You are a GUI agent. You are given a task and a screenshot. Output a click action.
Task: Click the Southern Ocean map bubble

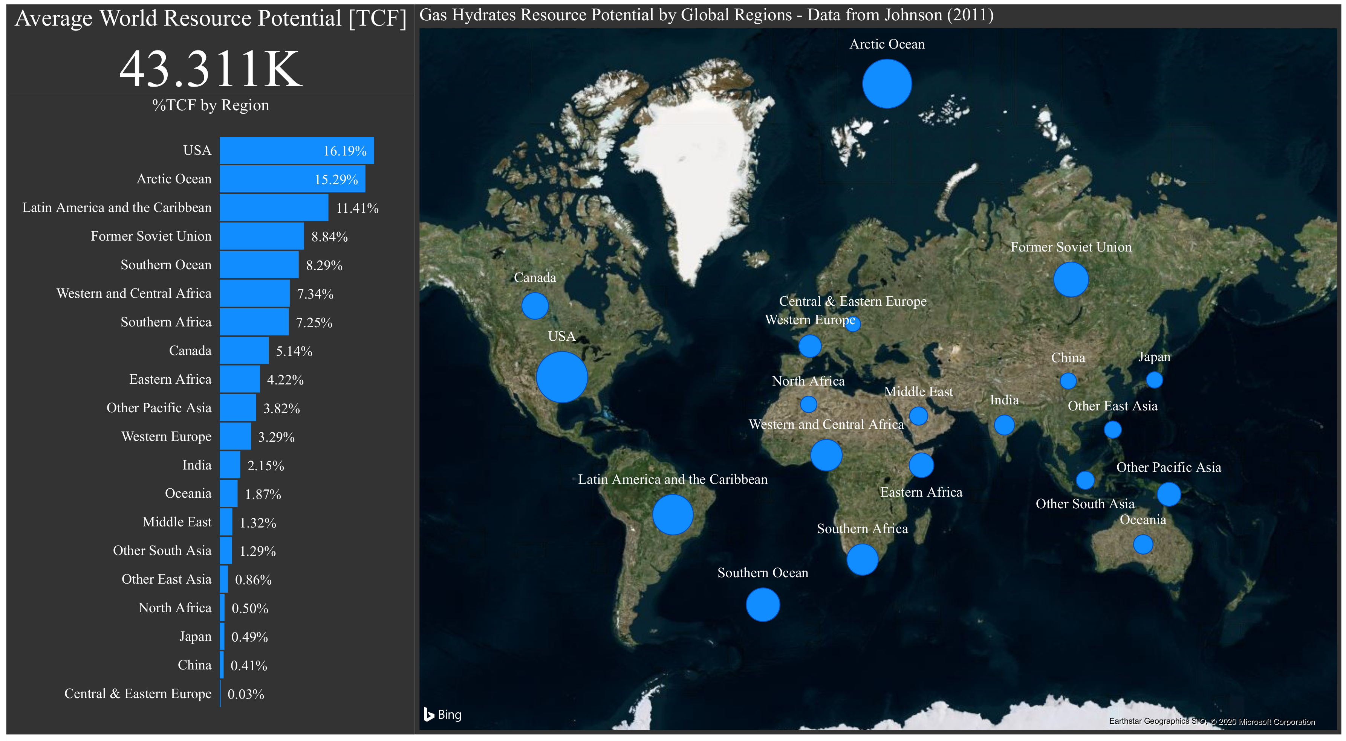[x=762, y=604]
